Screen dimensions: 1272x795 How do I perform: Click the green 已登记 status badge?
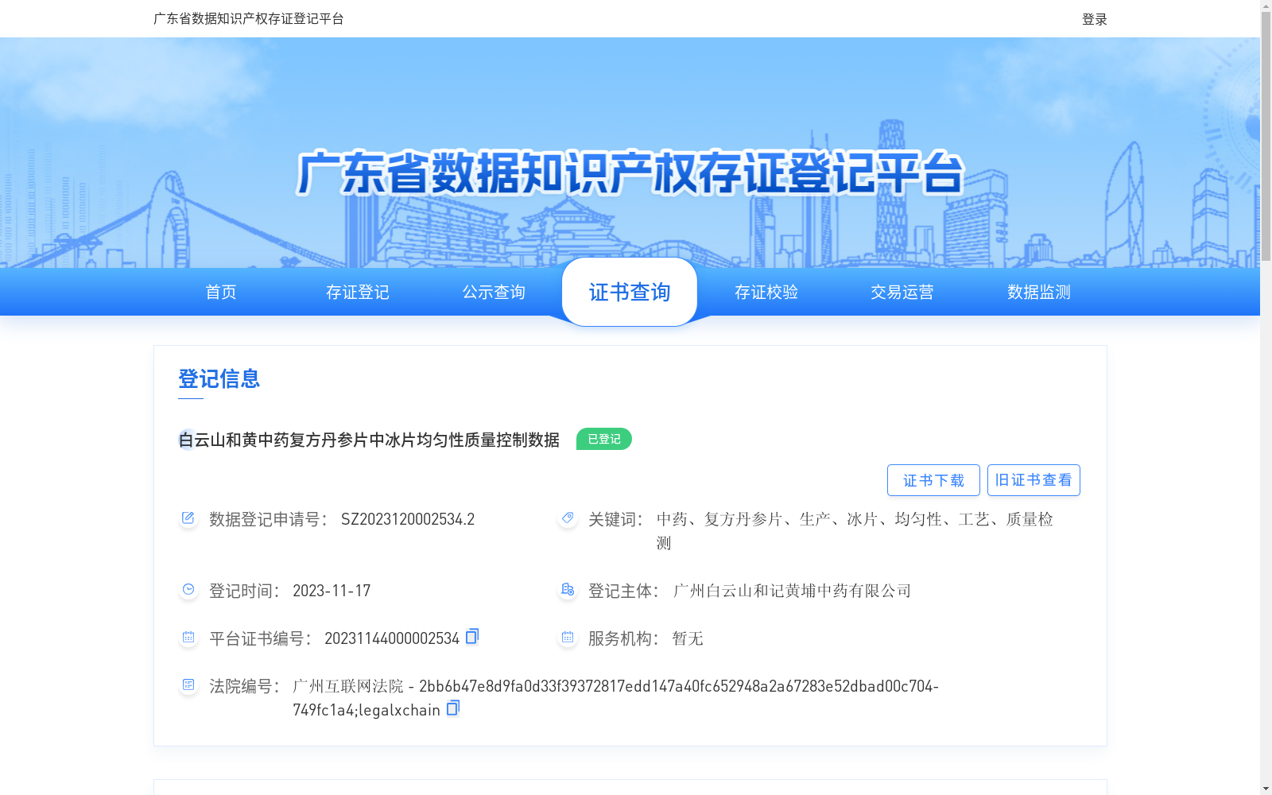click(604, 439)
